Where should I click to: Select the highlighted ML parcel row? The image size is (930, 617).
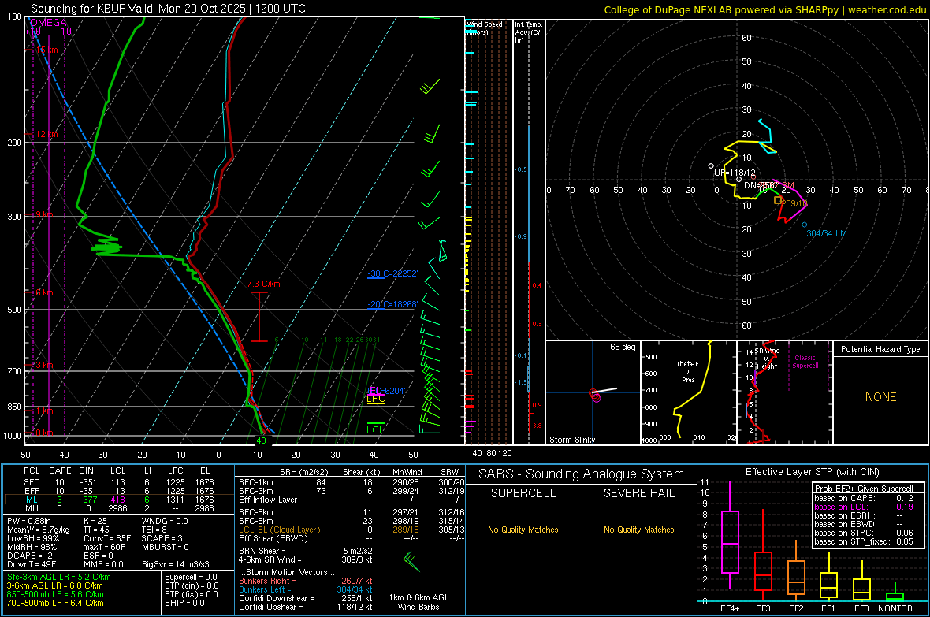point(119,500)
